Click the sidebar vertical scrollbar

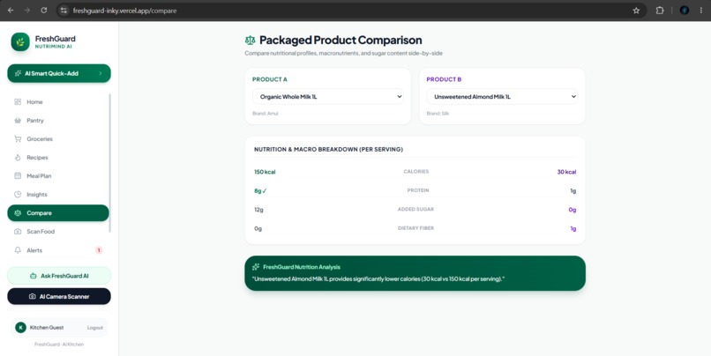click(109, 163)
